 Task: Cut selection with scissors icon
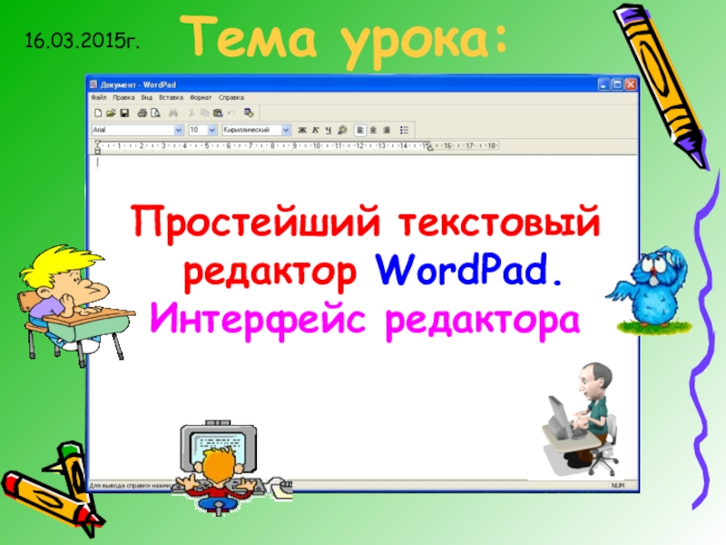(191, 113)
